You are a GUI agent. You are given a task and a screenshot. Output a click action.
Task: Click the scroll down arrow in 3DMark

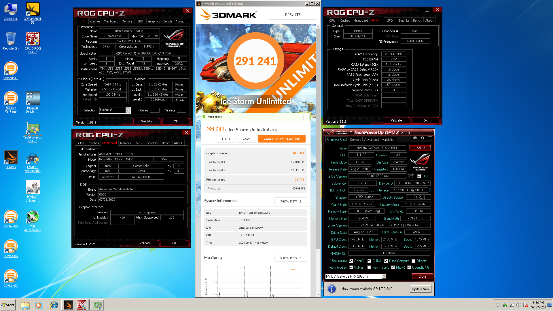pyautogui.click(x=318, y=294)
